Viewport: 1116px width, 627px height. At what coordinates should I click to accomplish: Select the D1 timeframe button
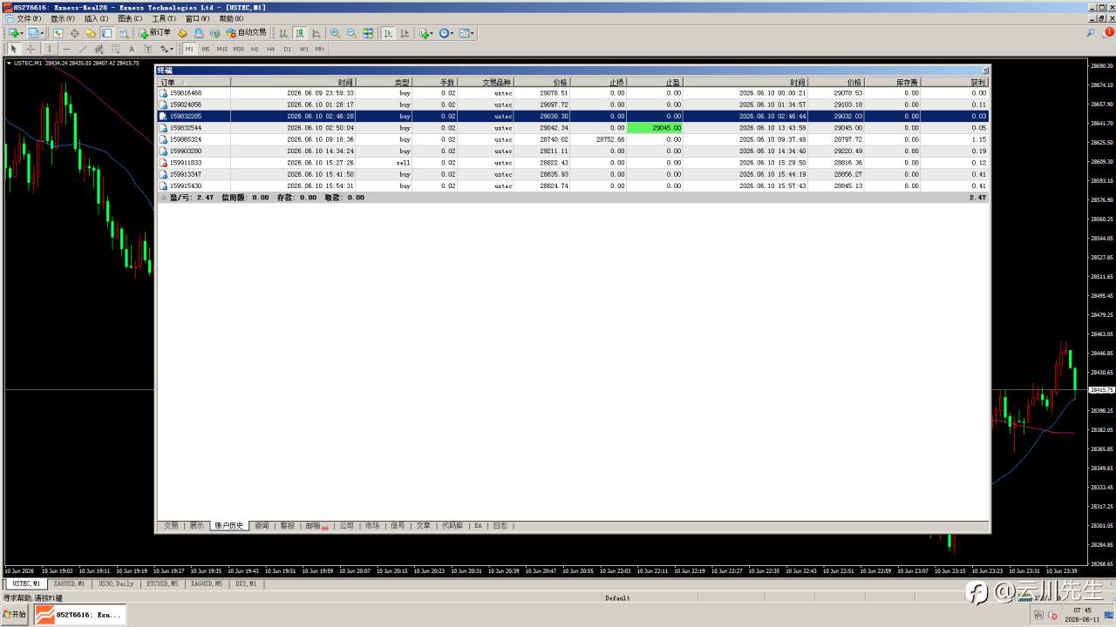coord(287,49)
